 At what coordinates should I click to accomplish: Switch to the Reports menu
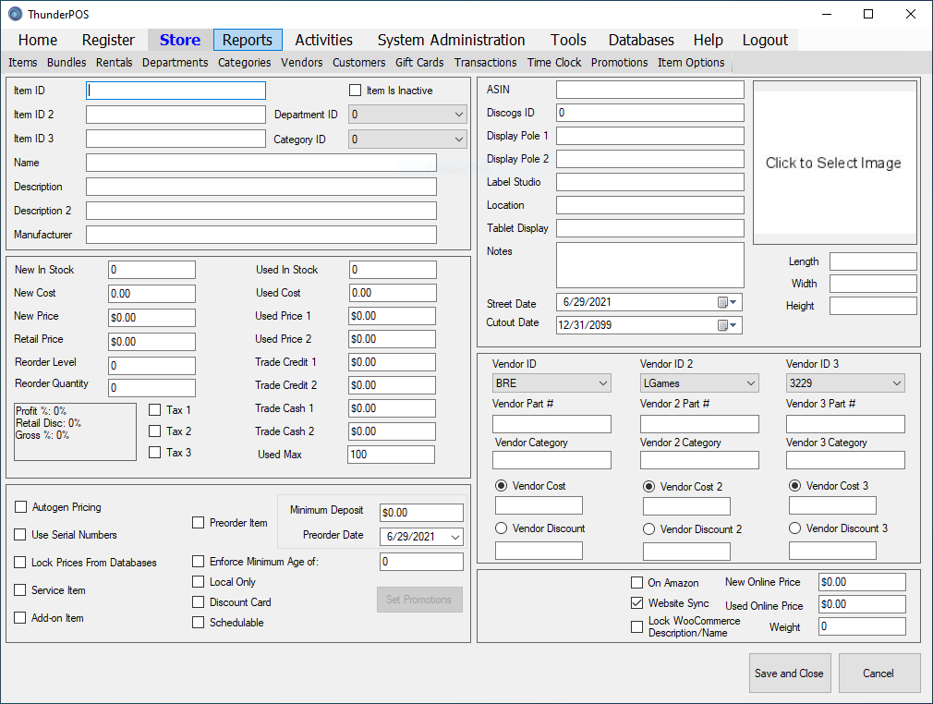(x=247, y=40)
